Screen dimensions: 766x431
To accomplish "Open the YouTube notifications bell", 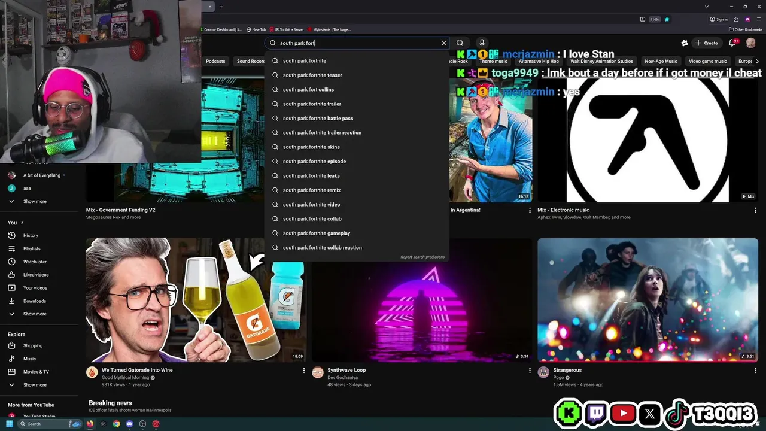I will (732, 43).
